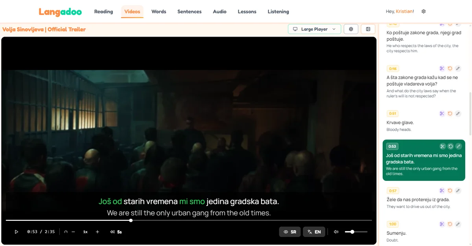Image resolution: width=472 pixels, height=246 pixels.
Task: Edit the "Sumenju" subtitle via its pencil icon
Action: 458,224
